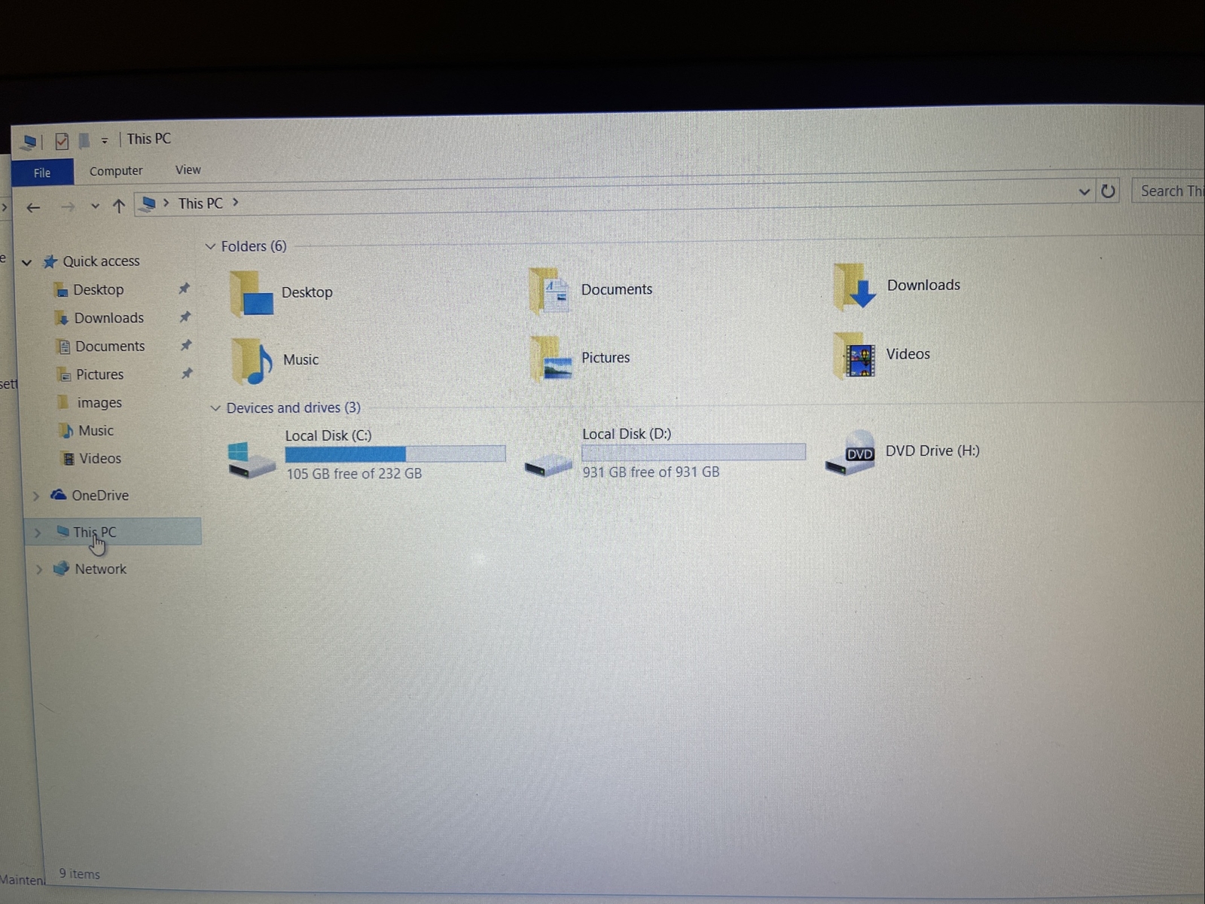Select Downloads in Quick access sidebar

tap(109, 318)
